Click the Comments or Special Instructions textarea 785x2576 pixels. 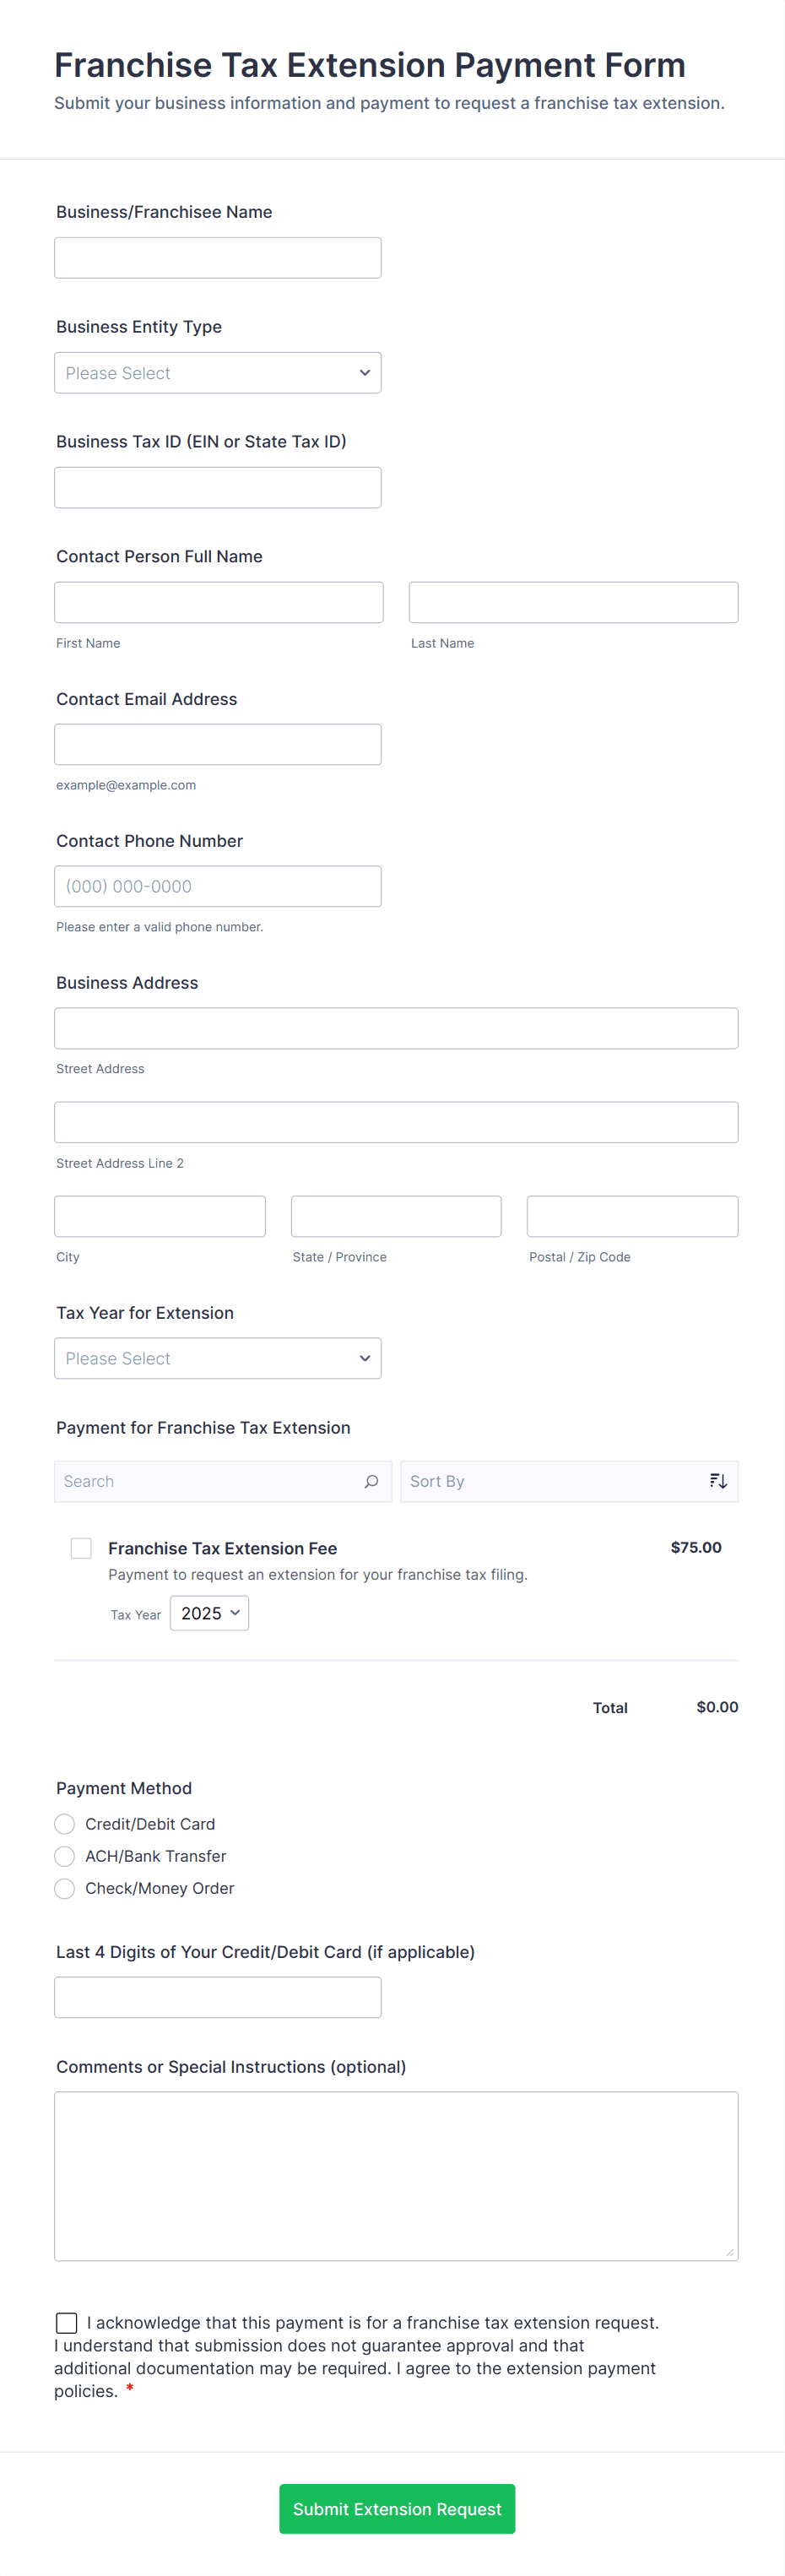pos(396,2175)
